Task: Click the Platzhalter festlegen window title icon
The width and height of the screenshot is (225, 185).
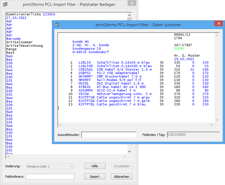Action: (x=5, y=4)
